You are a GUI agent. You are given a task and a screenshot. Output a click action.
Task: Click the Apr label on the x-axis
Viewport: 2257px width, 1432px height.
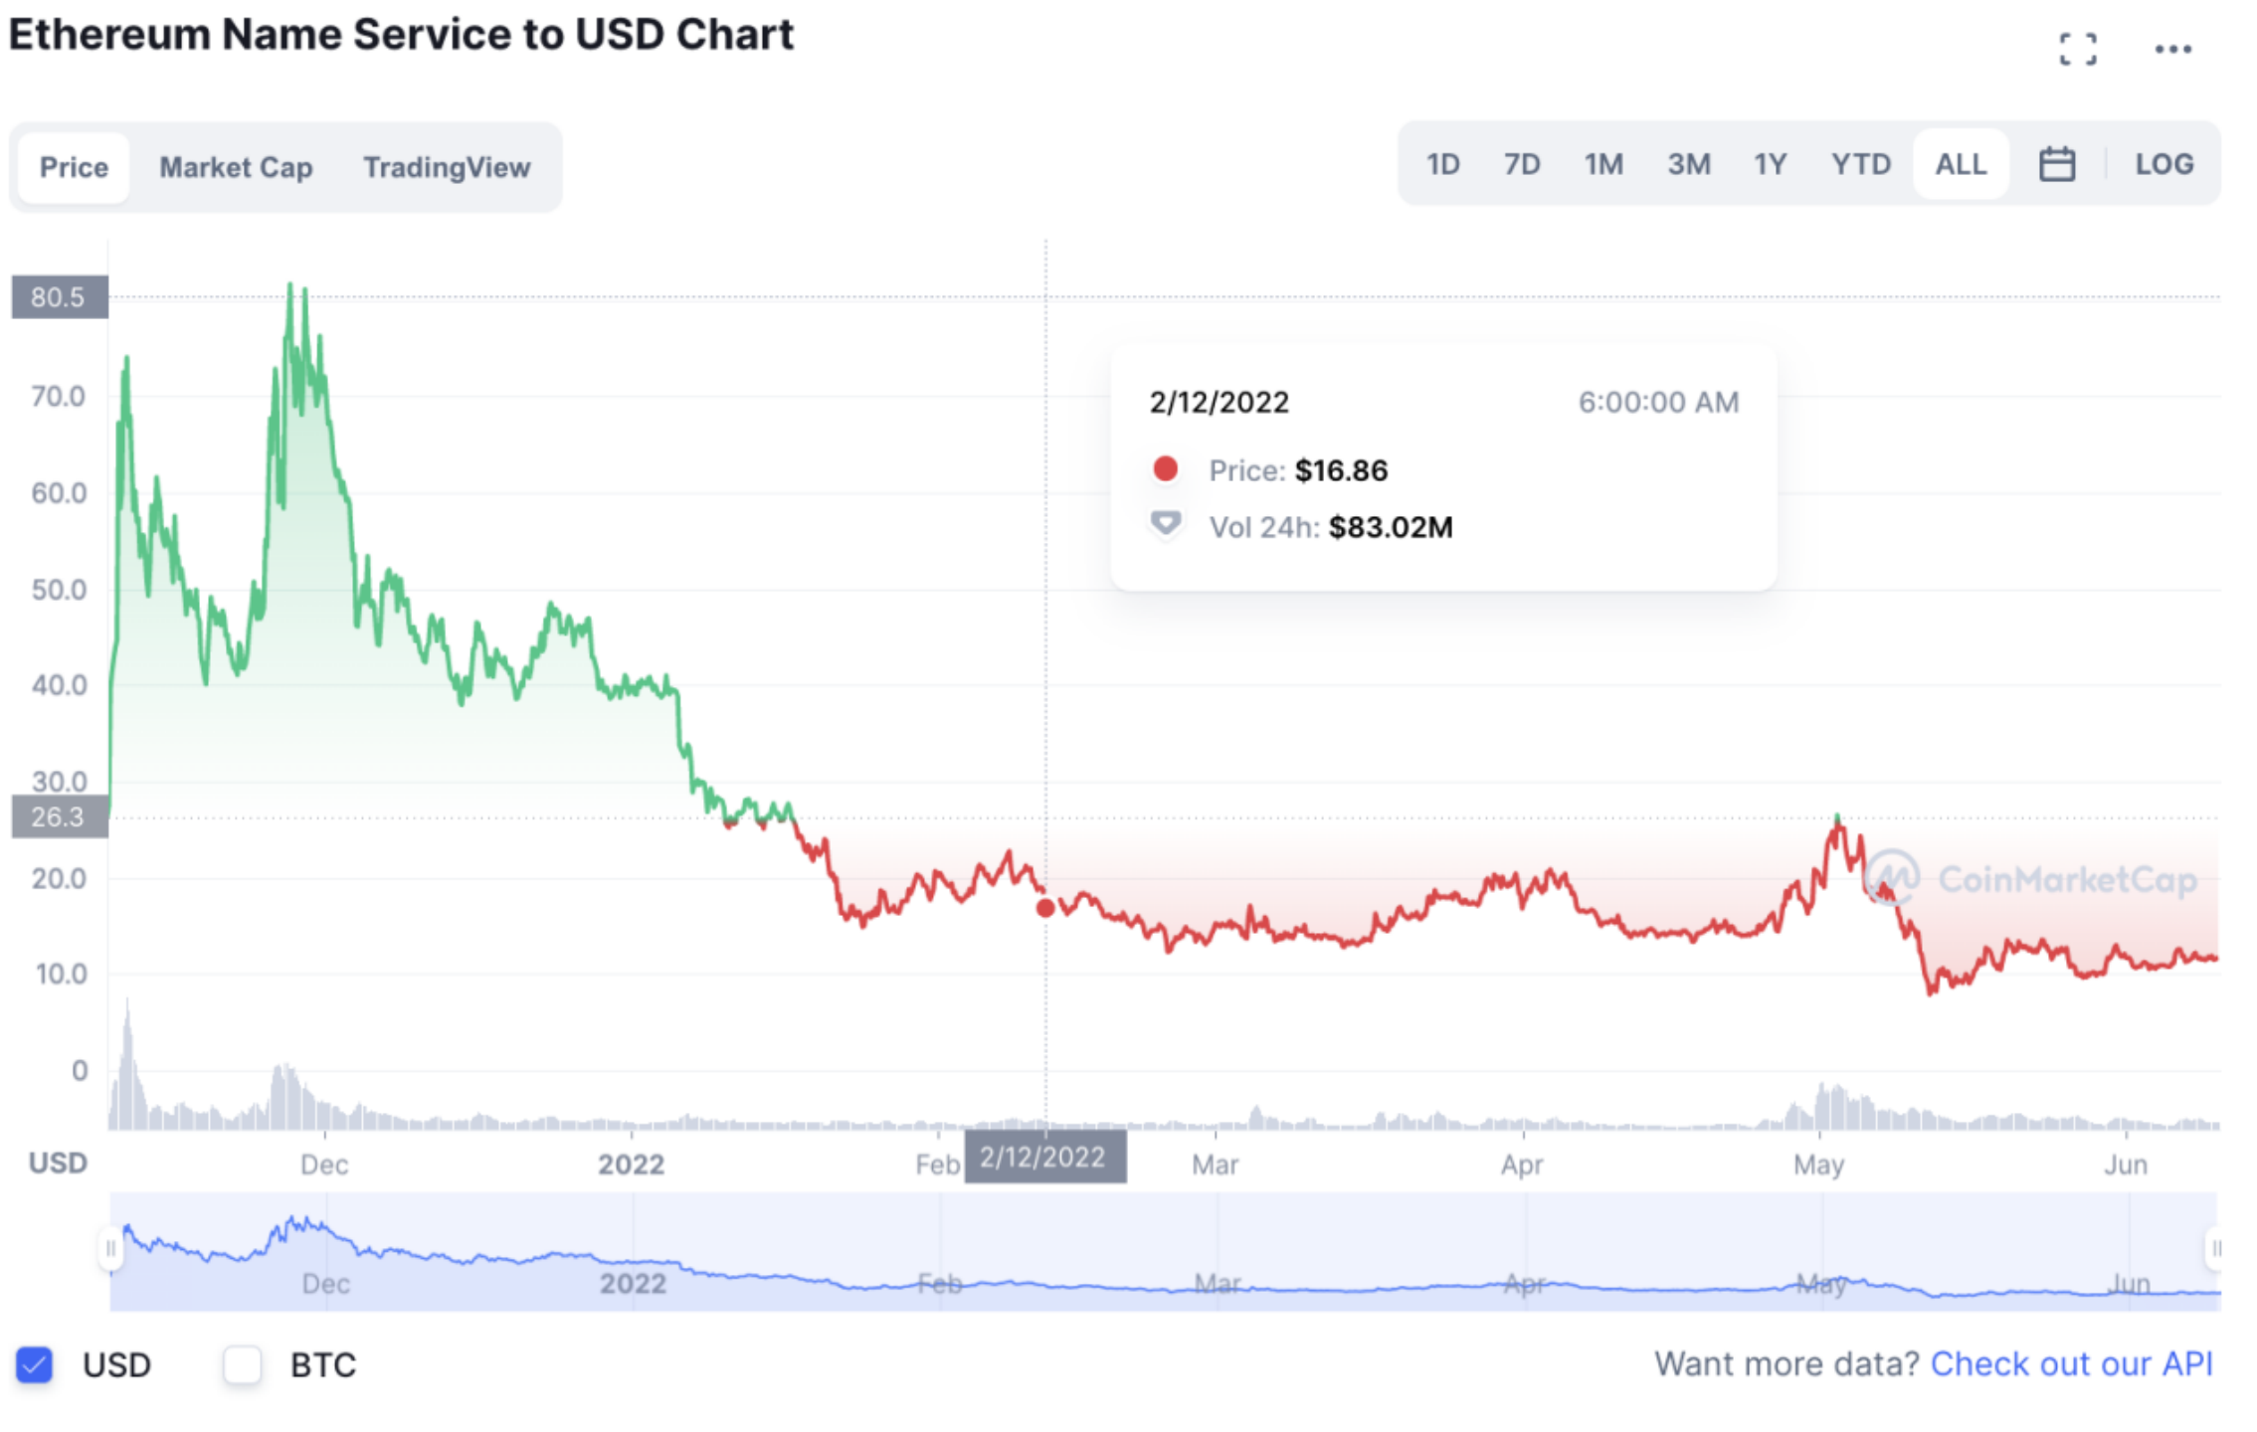click(1521, 1164)
